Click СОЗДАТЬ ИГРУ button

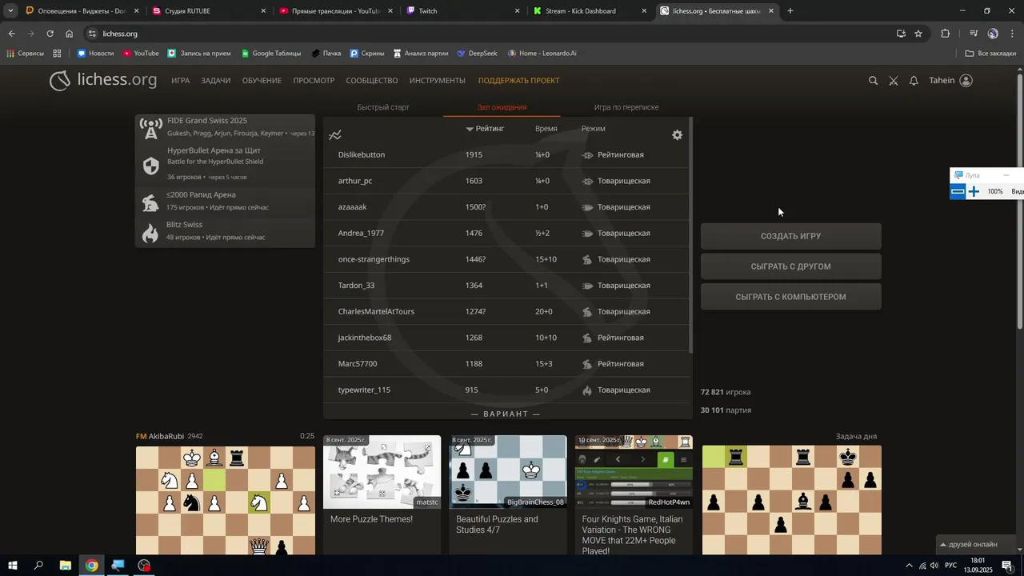click(790, 236)
